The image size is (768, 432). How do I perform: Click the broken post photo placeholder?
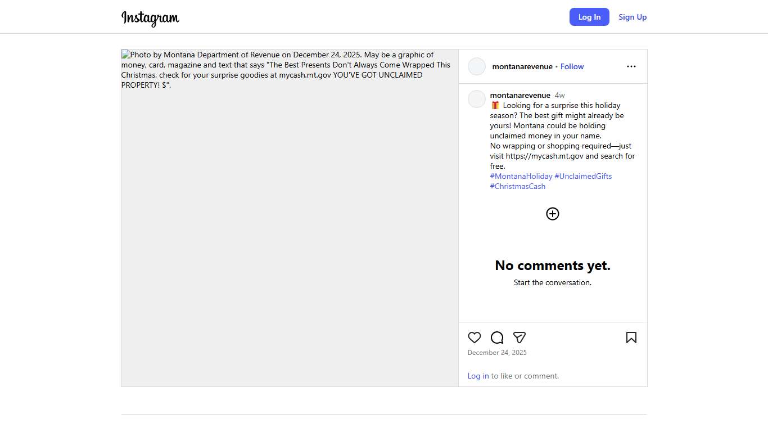[290, 225]
